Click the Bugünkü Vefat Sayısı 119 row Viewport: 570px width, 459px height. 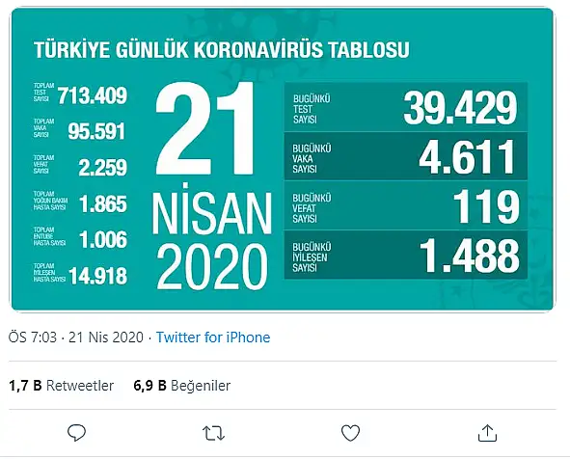click(x=406, y=205)
